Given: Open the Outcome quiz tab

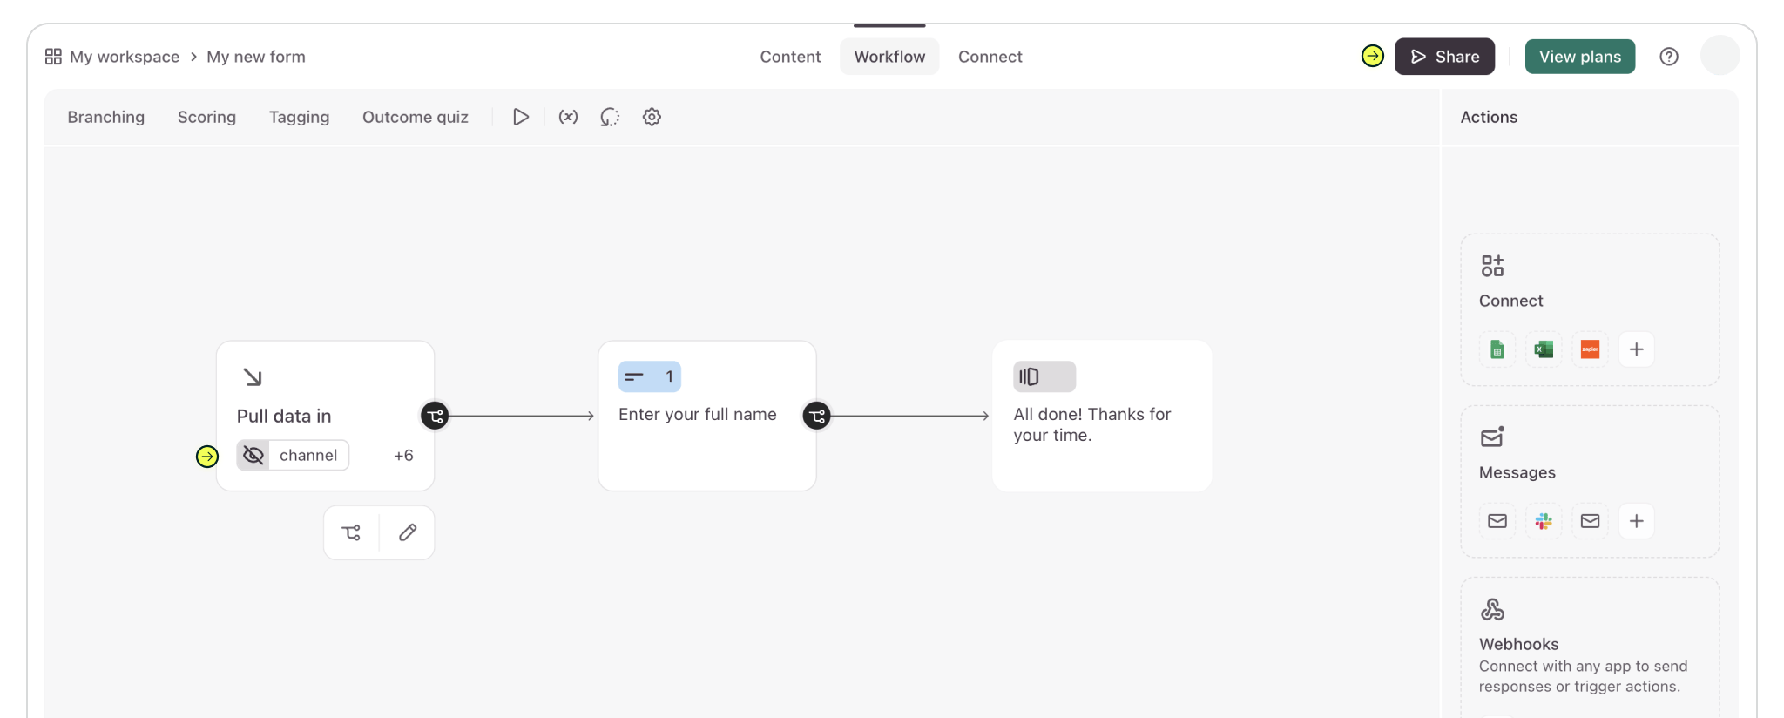Looking at the screenshot, I should (x=415, y=117).
